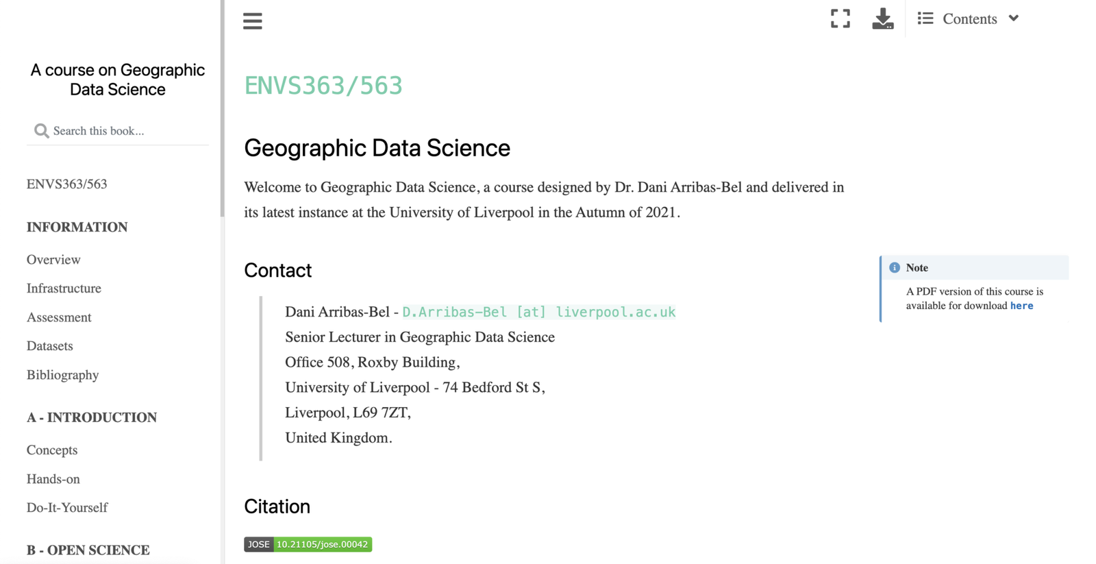Open Concepts under Introduction
The image size is (1096, 564).
point(52,450)
